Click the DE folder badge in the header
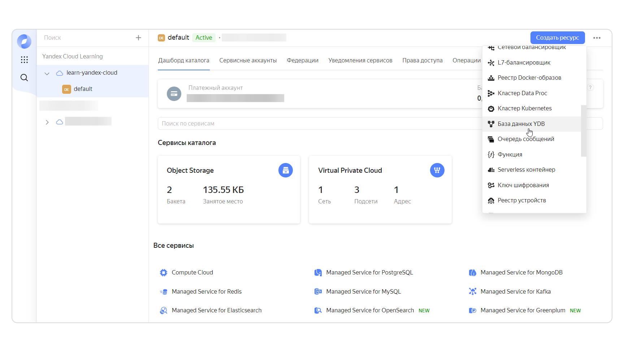The width and height of the screenshot is (624, 352). click(x=161, y=38)
